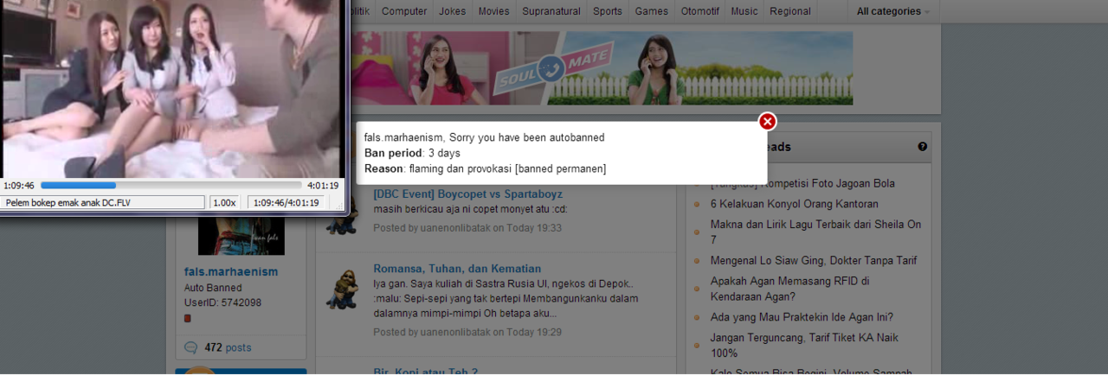Open thread Bir, Kopi atau Teh ?
1108x375 pixels.
(x=426, y=372)
